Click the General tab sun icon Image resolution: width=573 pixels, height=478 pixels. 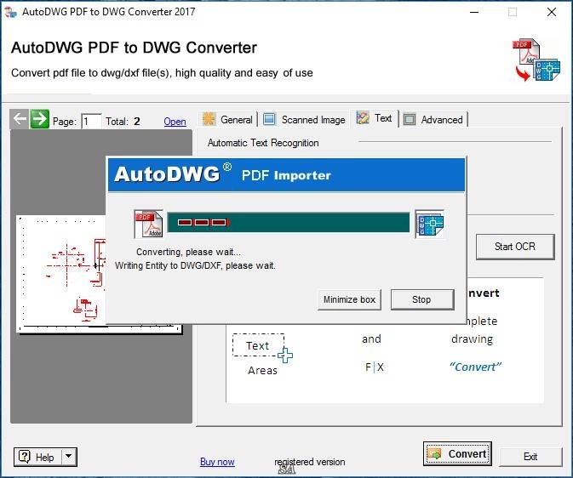click(x=209, y=119)
